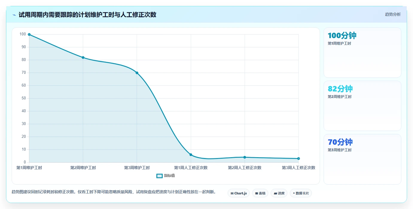The image size is (413, 209).
Task: Select the 表格 tag
Action: coord(260,193)
